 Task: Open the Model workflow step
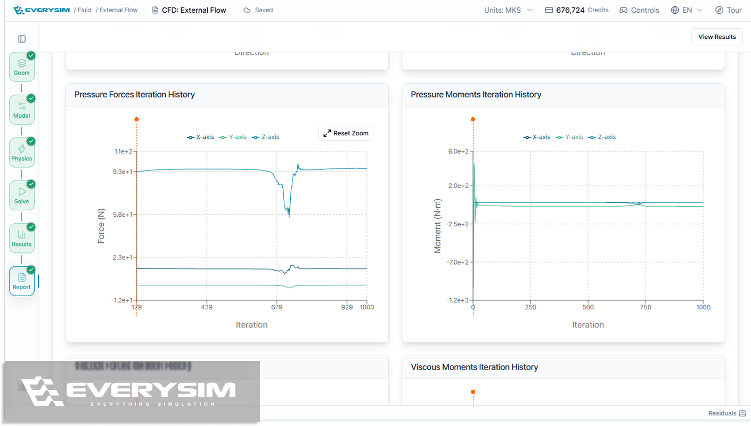pos(22,110)
